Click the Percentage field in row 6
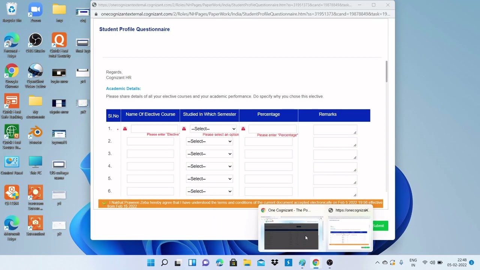 pyautogui.click(x=268, y=191)
